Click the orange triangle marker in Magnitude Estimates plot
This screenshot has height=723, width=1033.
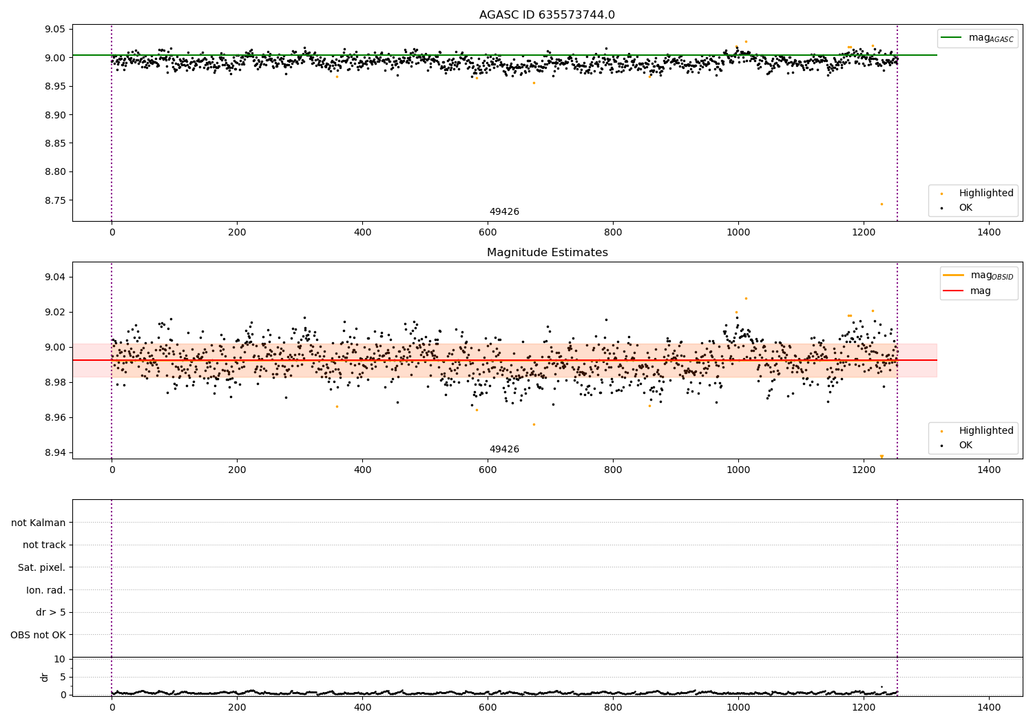point(881,457)
